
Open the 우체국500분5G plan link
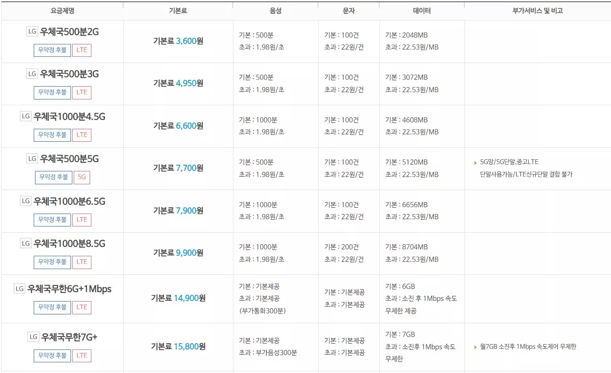click(x=69, y=159)
